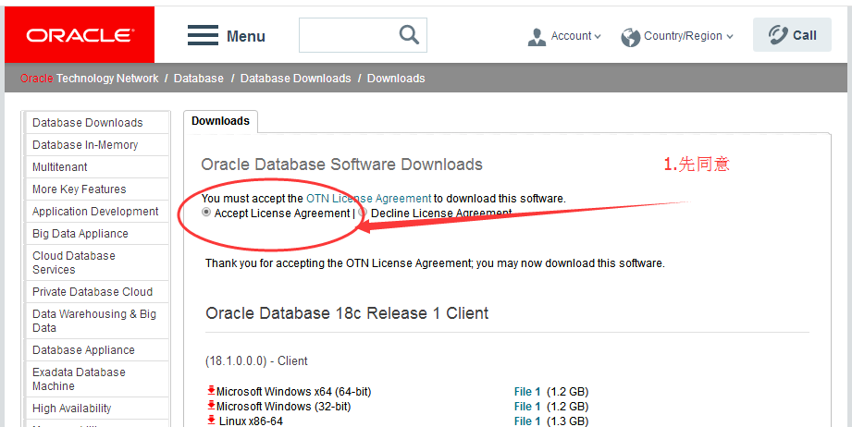
Task: Open Big Data Appliance sidebar item
Action: pyautogui.click(x=80, y=234)
